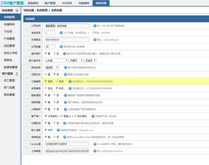This screenshot has width=209, height=165.
Task: Open the 历城区 district dropdown
Action: (x=90, y=60)
